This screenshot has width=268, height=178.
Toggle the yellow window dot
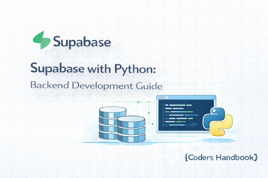(164, 97)
